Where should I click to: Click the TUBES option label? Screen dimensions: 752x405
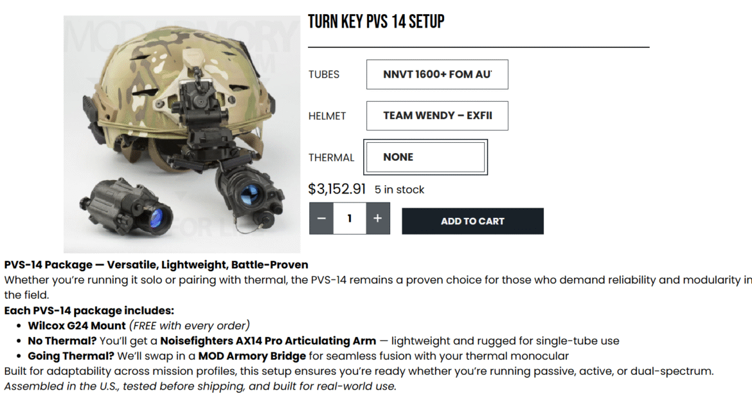click(x=323, y=75)
